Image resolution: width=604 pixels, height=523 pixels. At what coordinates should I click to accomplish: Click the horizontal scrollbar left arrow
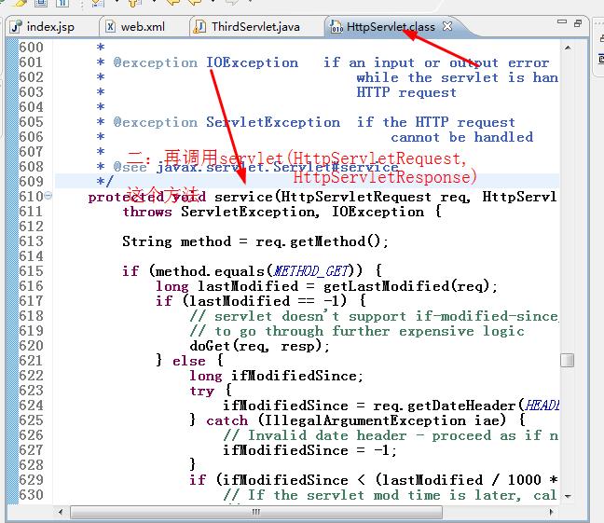tap(61, 512)
